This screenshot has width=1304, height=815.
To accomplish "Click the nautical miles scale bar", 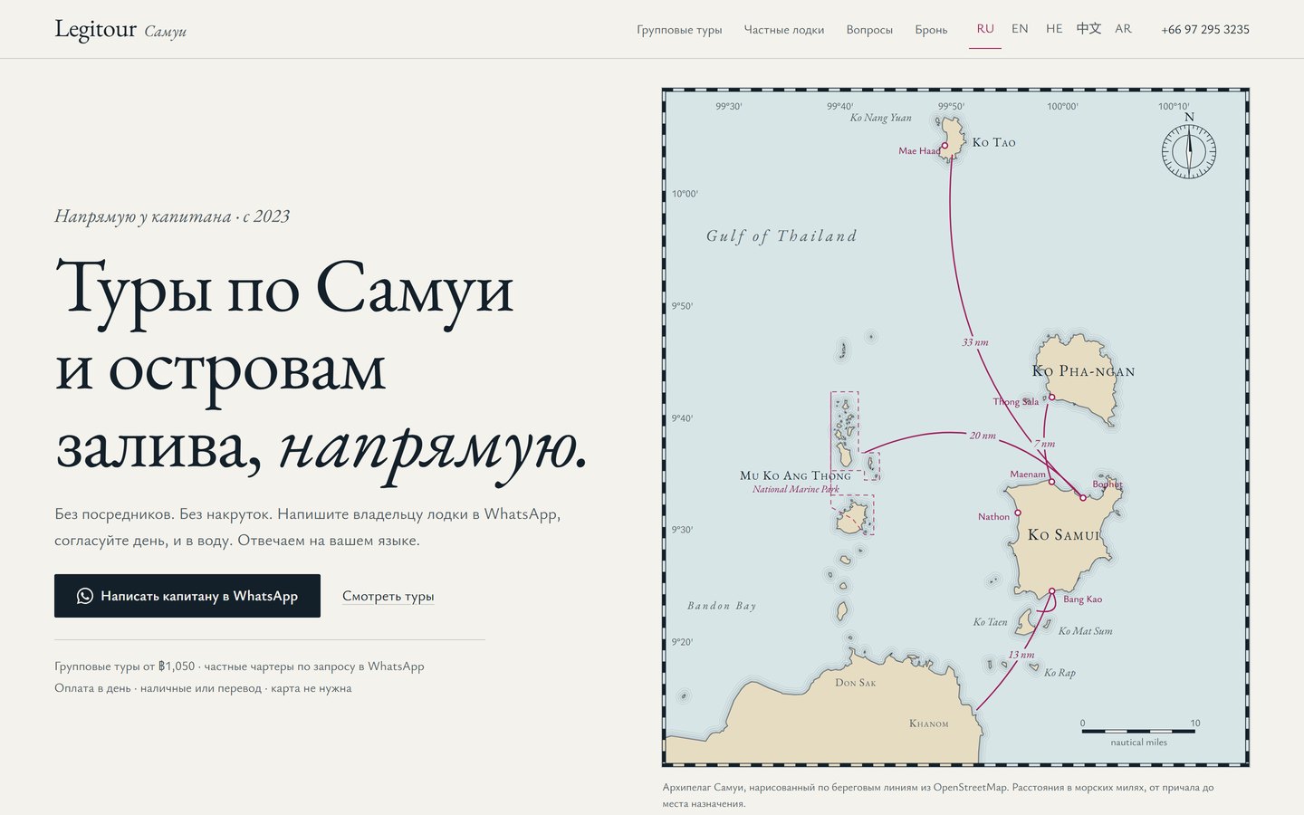I will [1138, 732].
